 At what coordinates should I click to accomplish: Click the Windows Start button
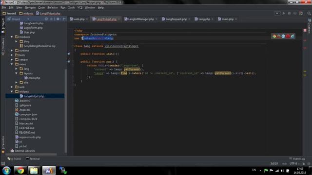(x=6, y=171)
